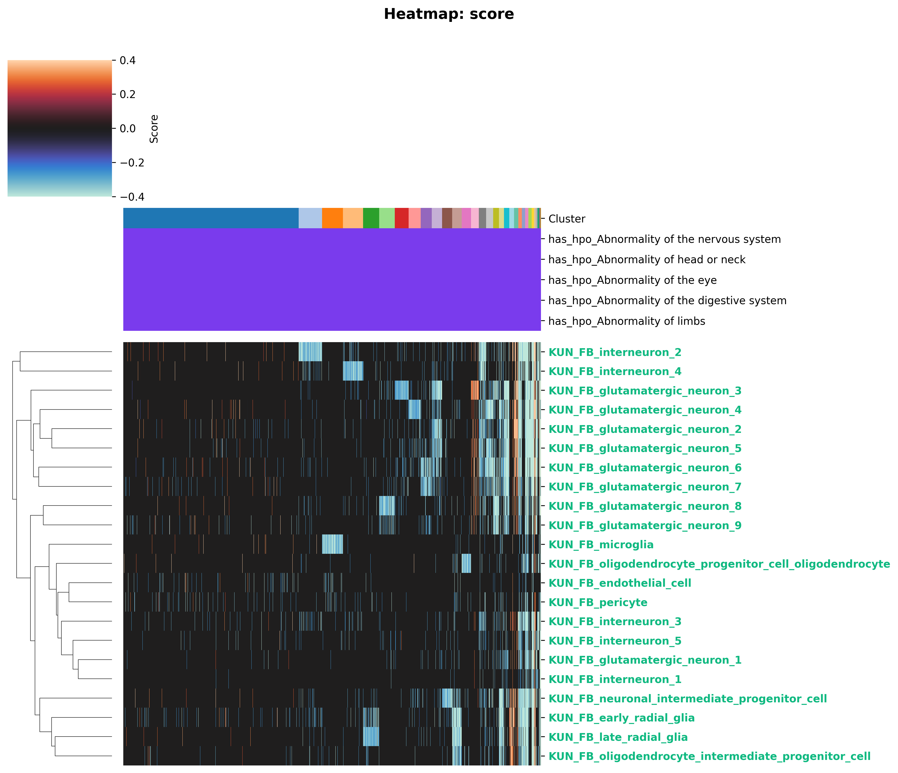
Task: Click the Cluster annotation row label
Action: tap(566, 219)
